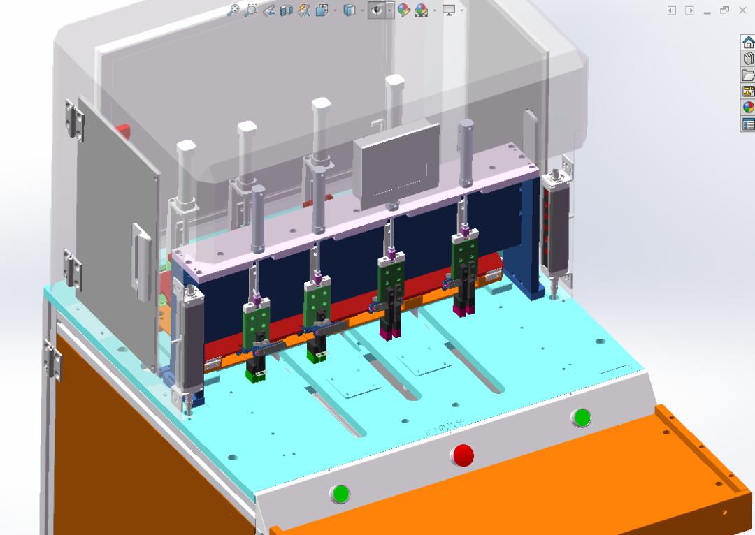The image size is (755, 535).
Task: Select the gray touchscreen panel on the model
Action: tap(397, 165)
